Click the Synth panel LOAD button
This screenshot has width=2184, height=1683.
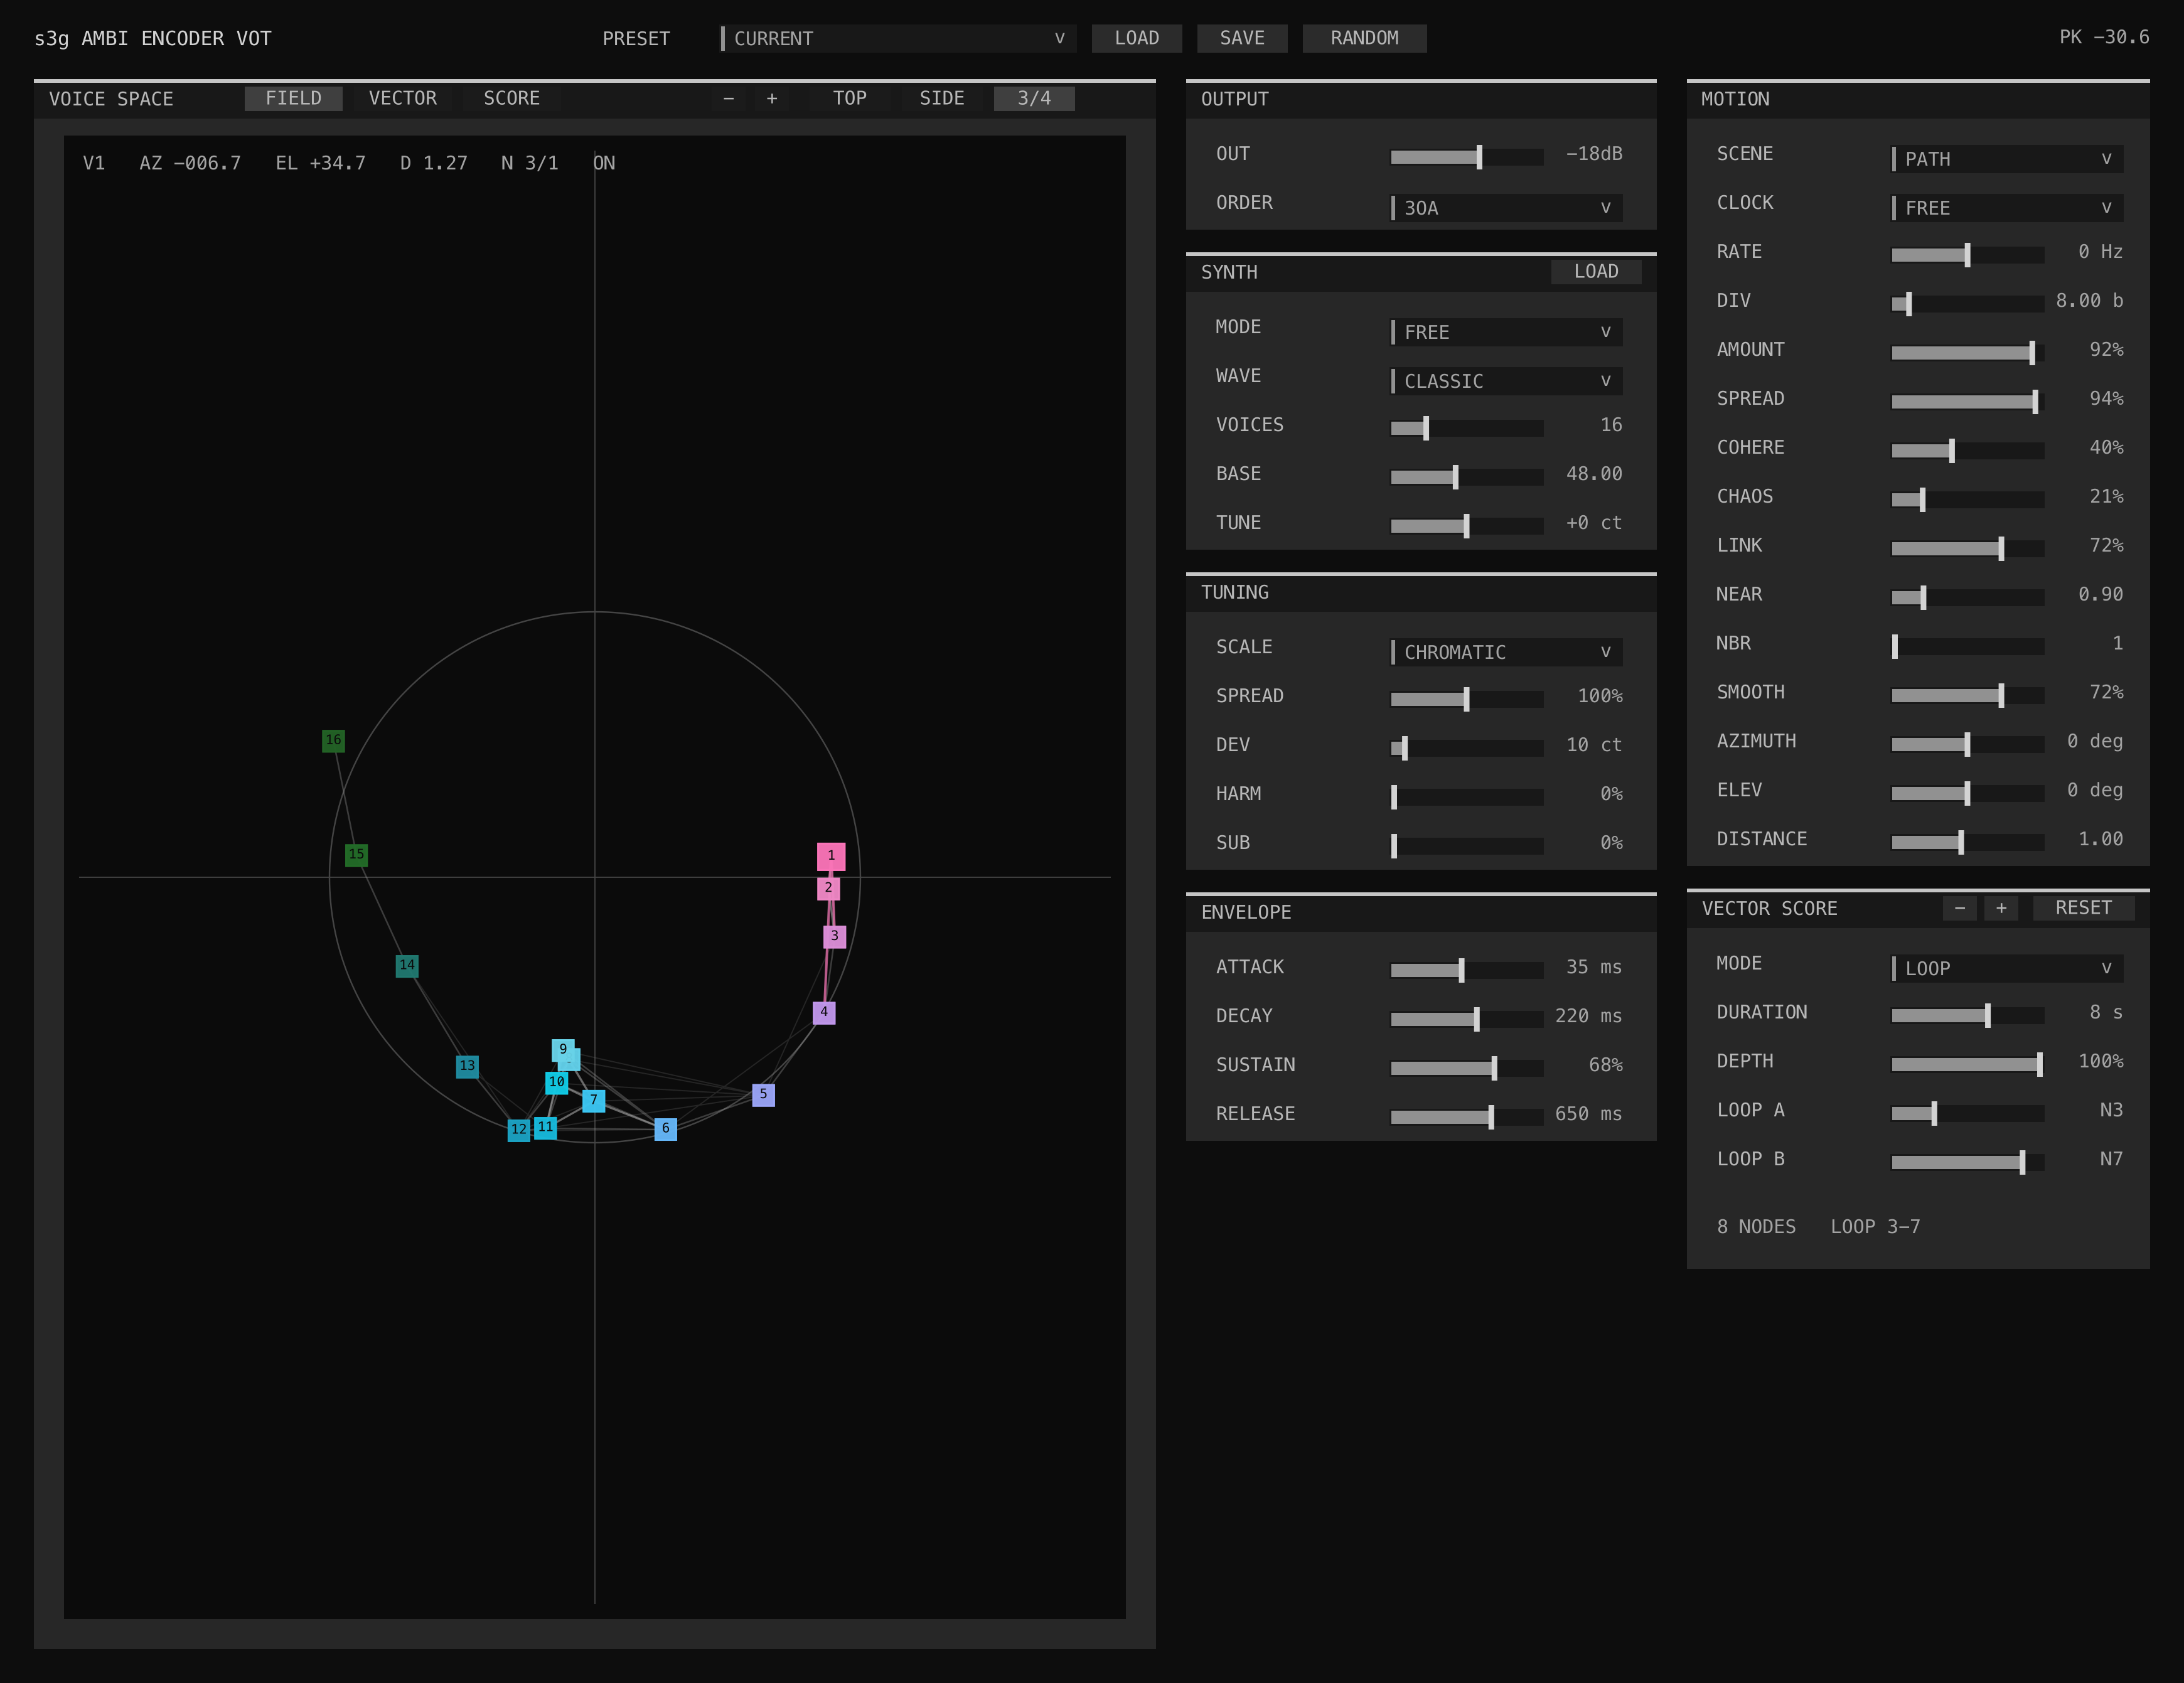1596,271
